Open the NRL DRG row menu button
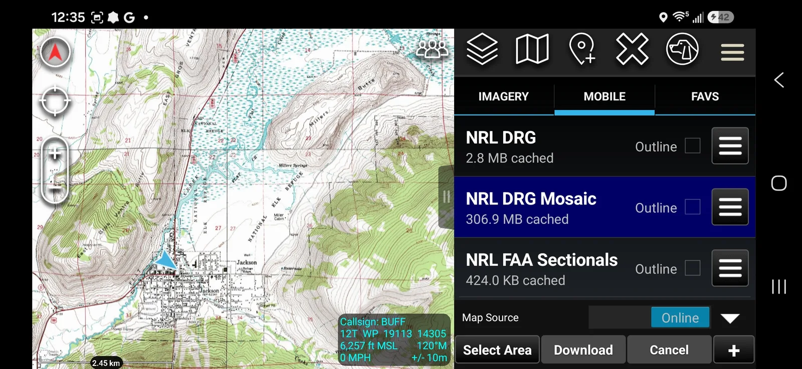Image resolution: width=802 pixels, height=369 pixels. [730, 146]
